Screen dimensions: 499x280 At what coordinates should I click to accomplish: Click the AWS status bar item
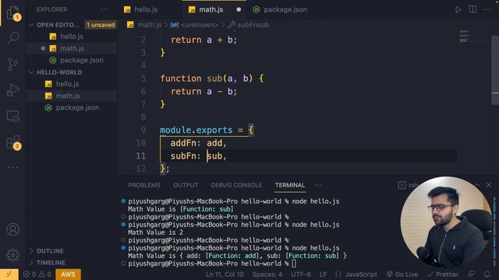[x=68, y=275]
